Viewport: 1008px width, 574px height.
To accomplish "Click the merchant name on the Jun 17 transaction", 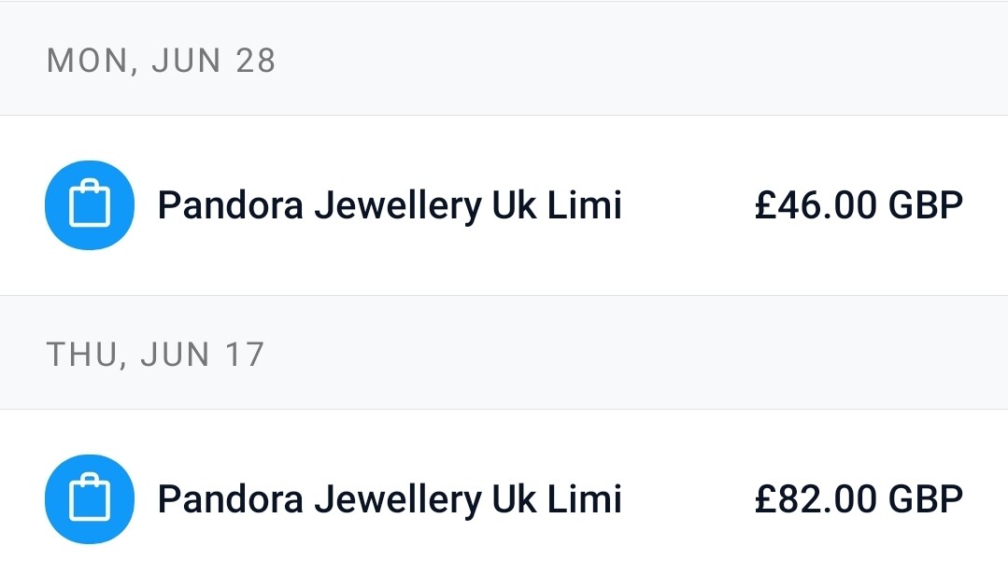I will pos(390,499).
